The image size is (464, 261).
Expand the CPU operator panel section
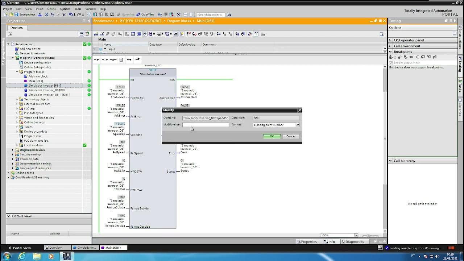[390, 40]
